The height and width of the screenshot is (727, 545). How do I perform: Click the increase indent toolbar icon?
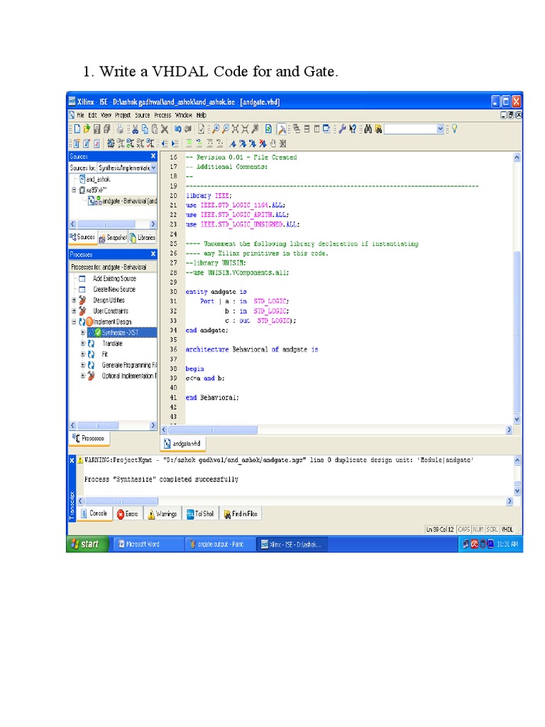175,143
